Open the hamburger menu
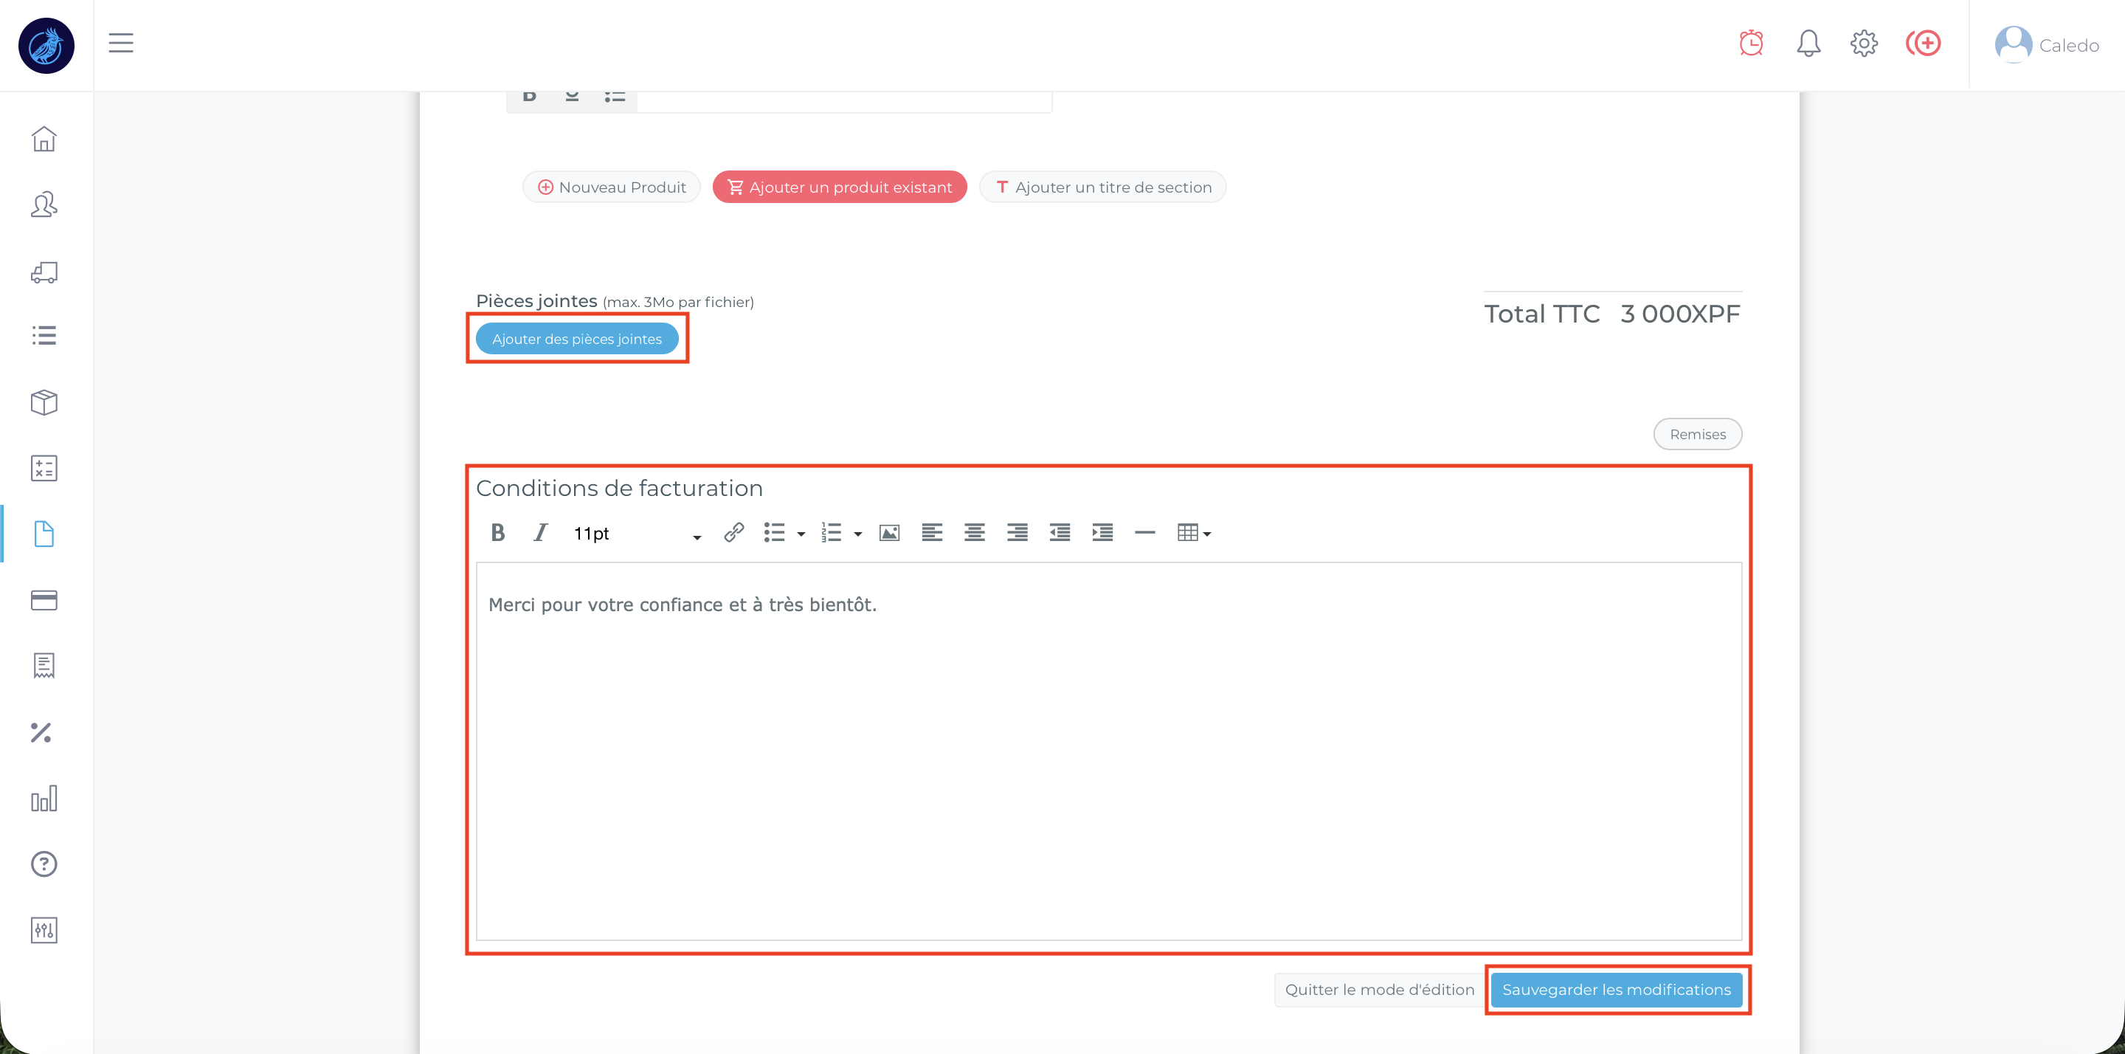Viewport: 2125px width, 1054px height. click(x=120, y=43)
